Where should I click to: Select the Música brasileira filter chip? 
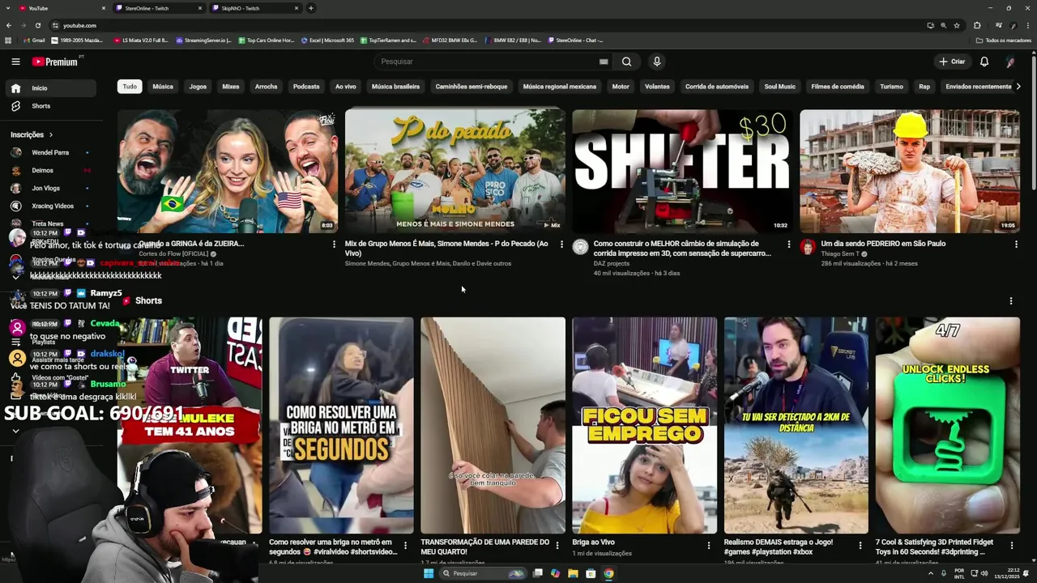click(x=395, y=87)
